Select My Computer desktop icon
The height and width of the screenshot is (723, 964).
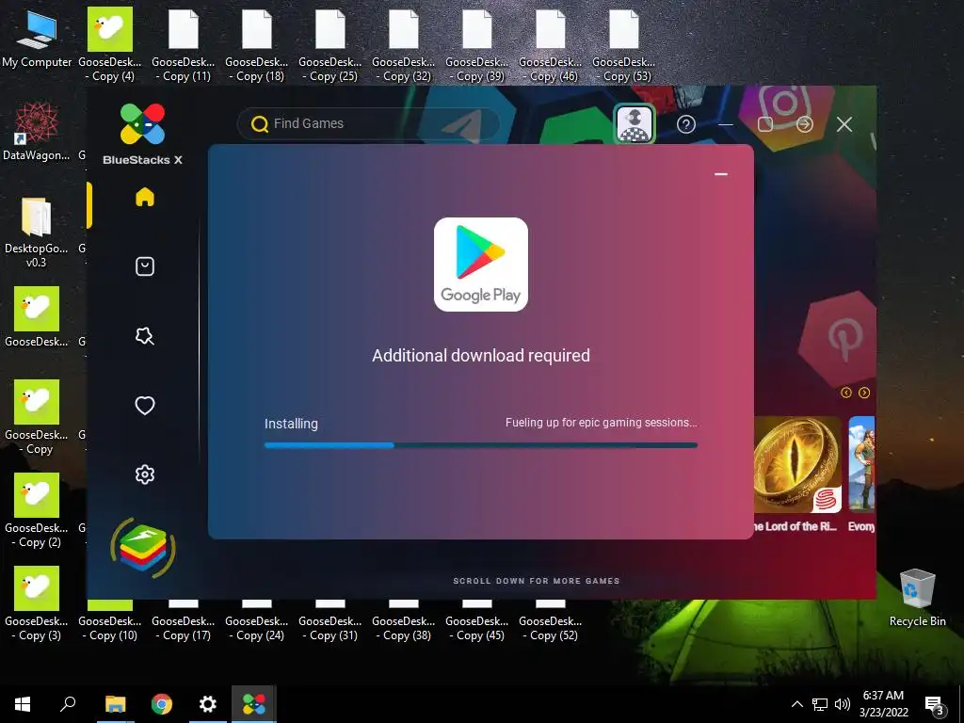coord(37,40)
